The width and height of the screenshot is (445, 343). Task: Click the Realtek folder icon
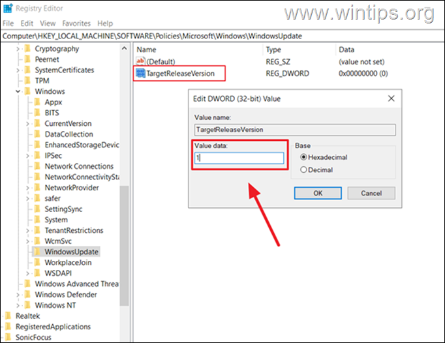(x=8, y=316)
